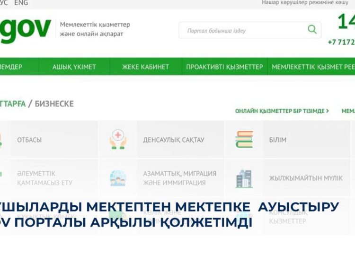Open the МЕМЛЕКЕТТІК ҚЫЗМЕТ РЕЕСТРІ menu
The height and width of the screenshot is (253, 355).
(313, 67)
